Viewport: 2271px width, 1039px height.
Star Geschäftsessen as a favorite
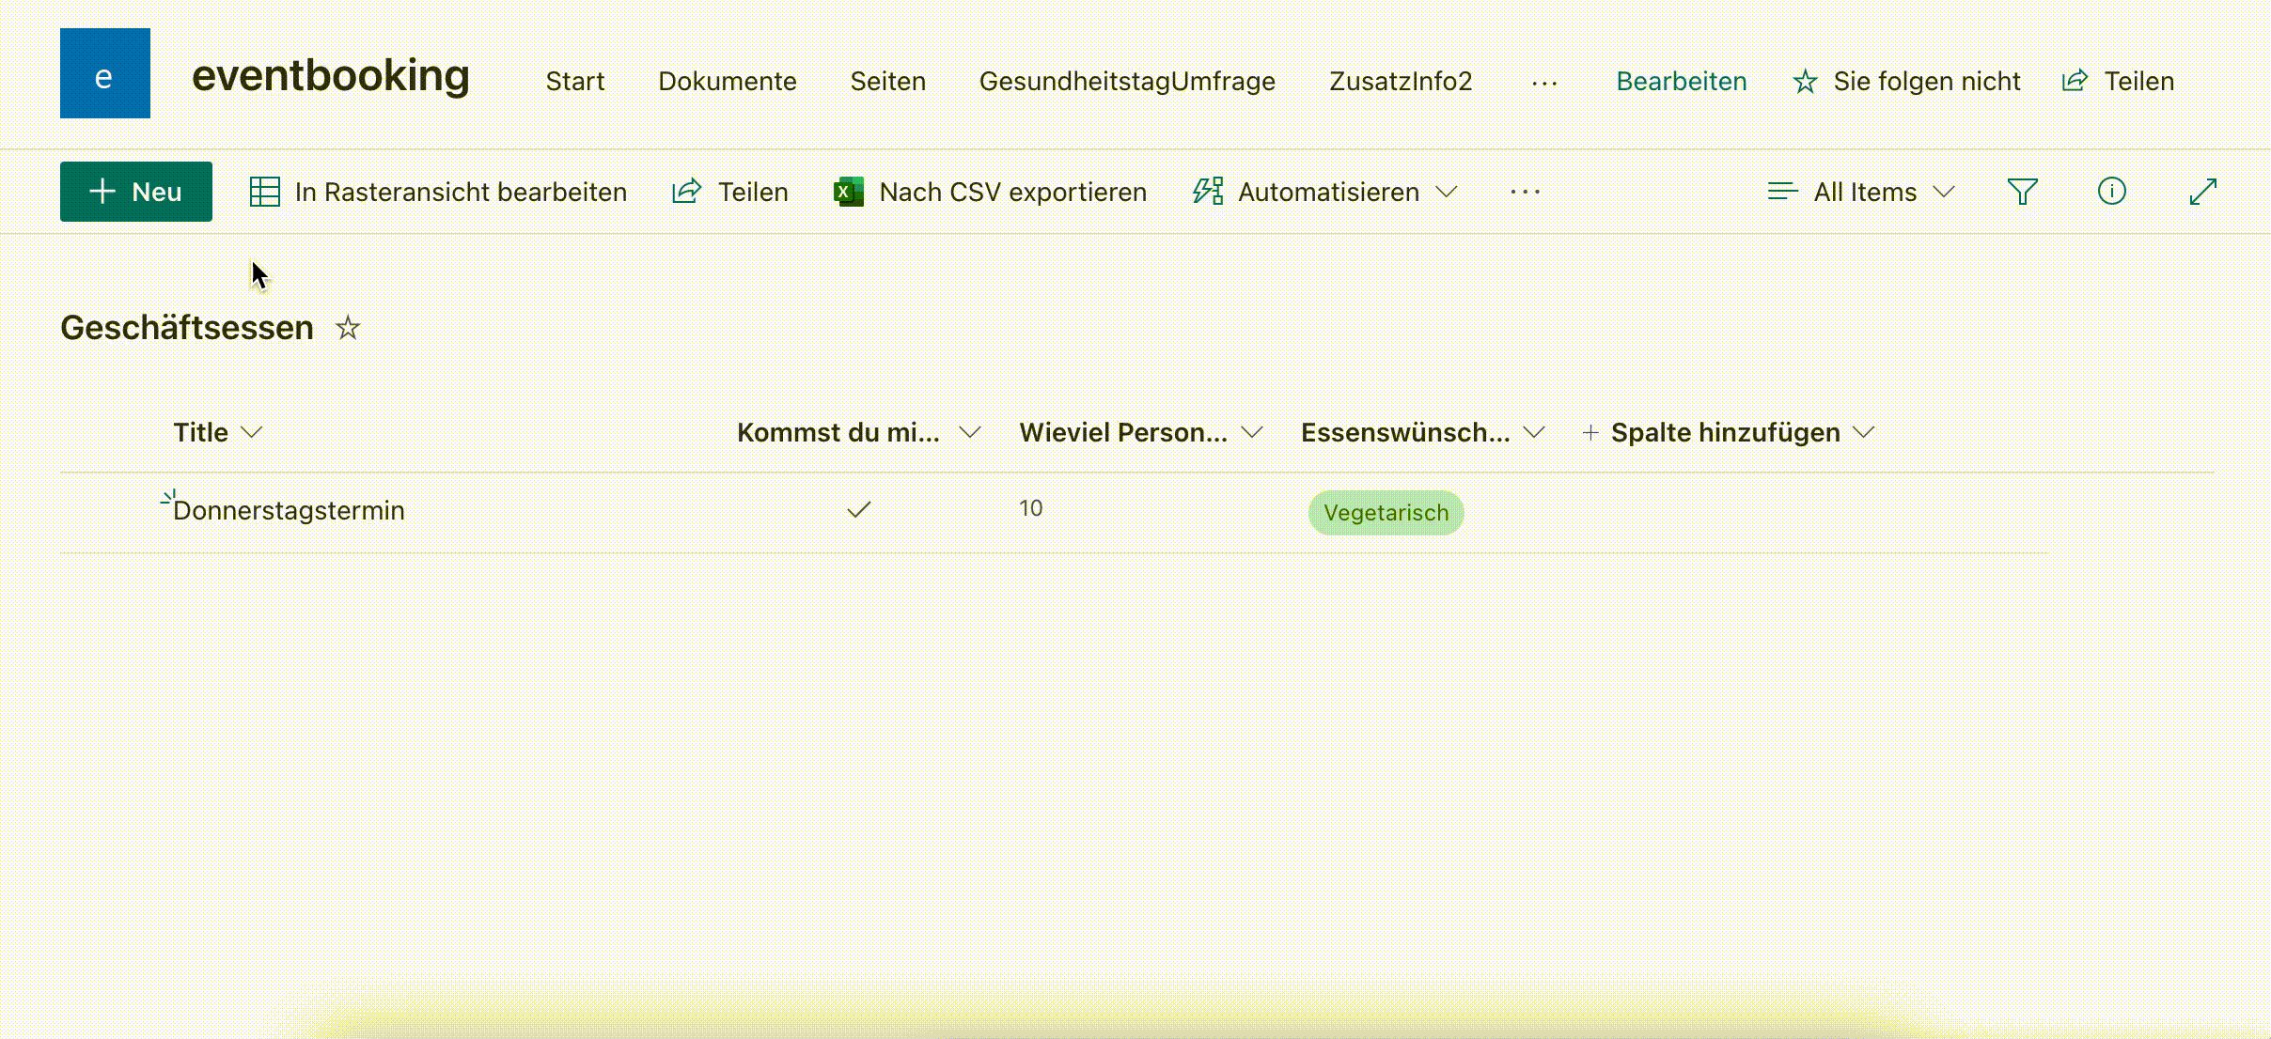348,328
